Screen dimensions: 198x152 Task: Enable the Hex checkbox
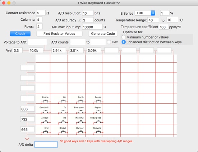tap(109, 42)
